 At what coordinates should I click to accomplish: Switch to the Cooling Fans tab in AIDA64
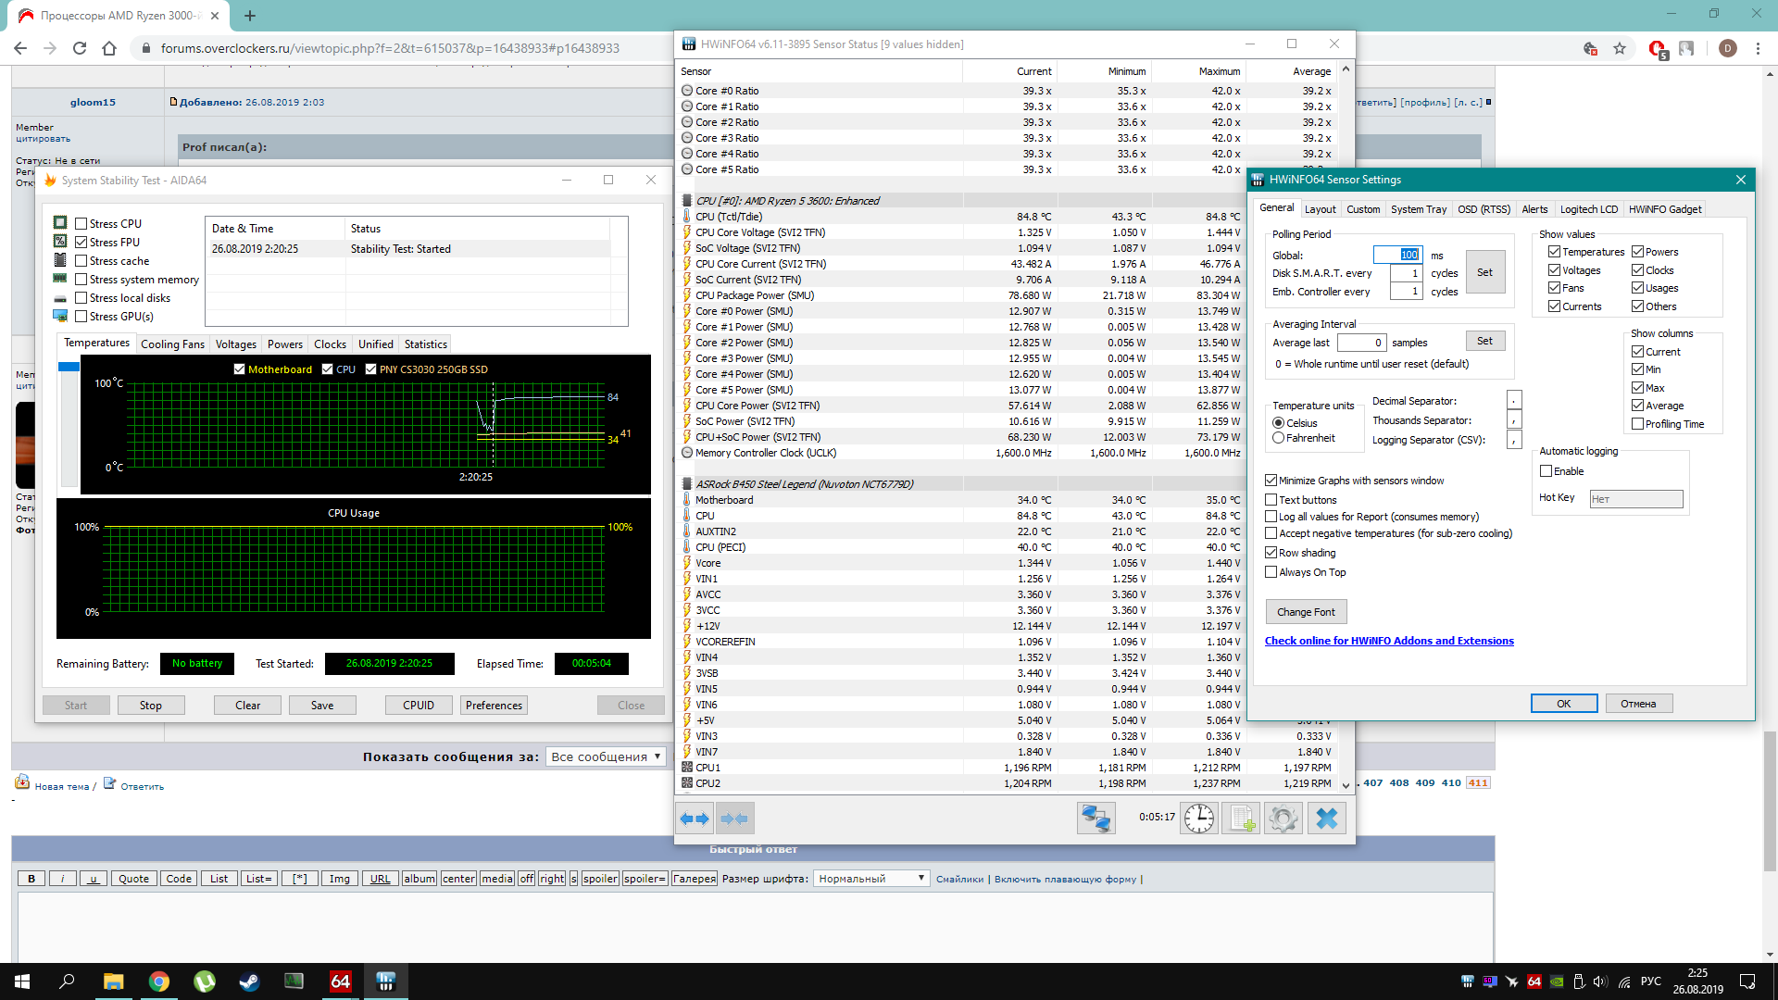[172, 344]
